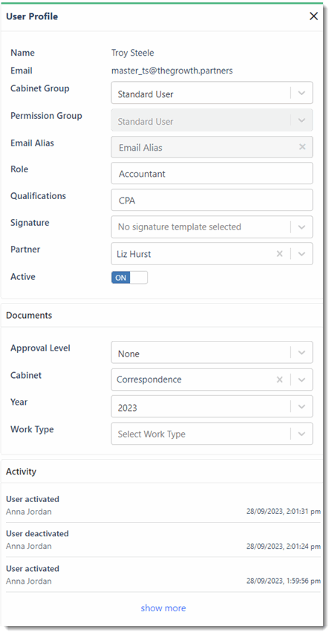Select the User deactivated activity entry
Screen dimensions: 332x635
point(163,540)
